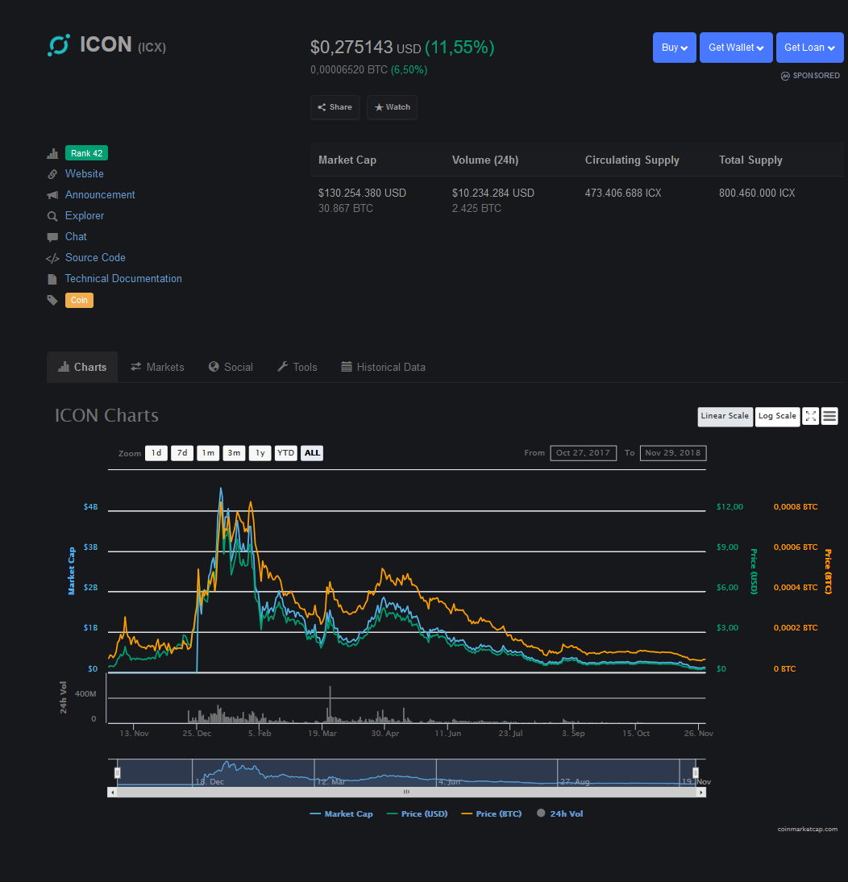This screenshot has width=848, height=882.
Task: Click the tag icon beside Coin
Action: click(52, 301)
